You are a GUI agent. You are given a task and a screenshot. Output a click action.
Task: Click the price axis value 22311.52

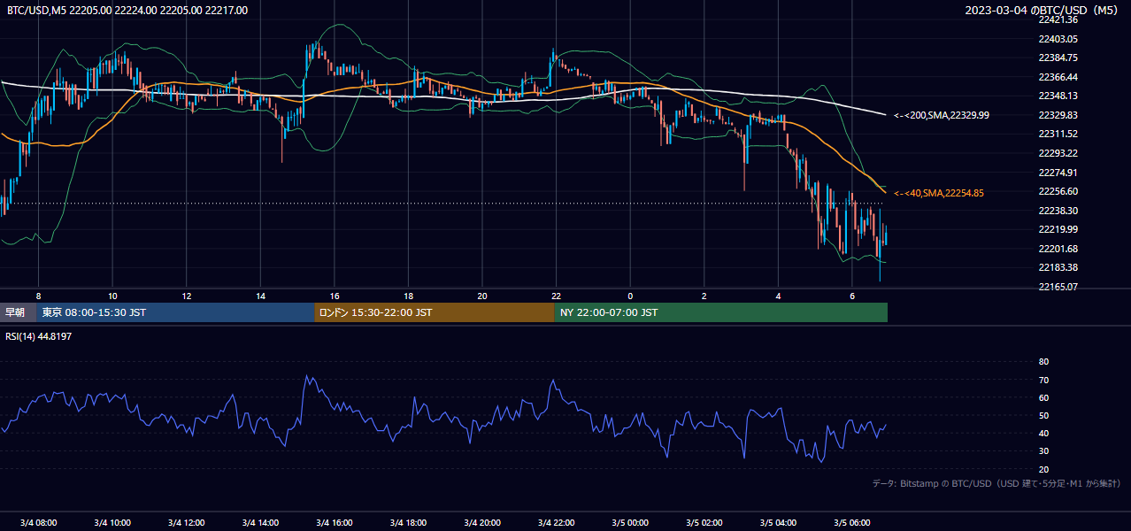coord(1058,134)
